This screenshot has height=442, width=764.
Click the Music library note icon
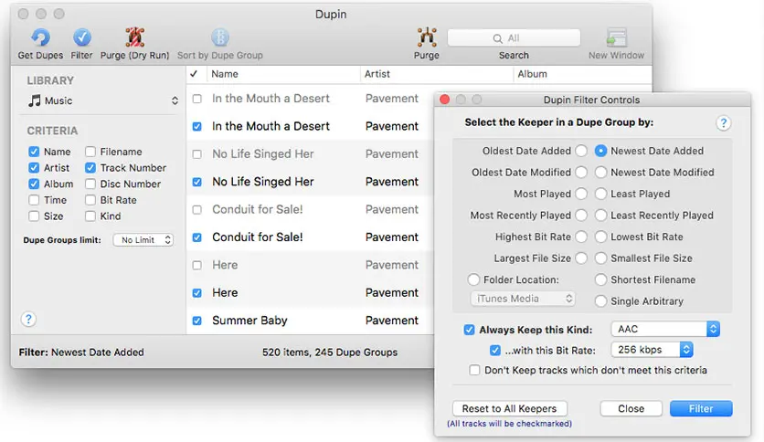(x=34, y=100)
